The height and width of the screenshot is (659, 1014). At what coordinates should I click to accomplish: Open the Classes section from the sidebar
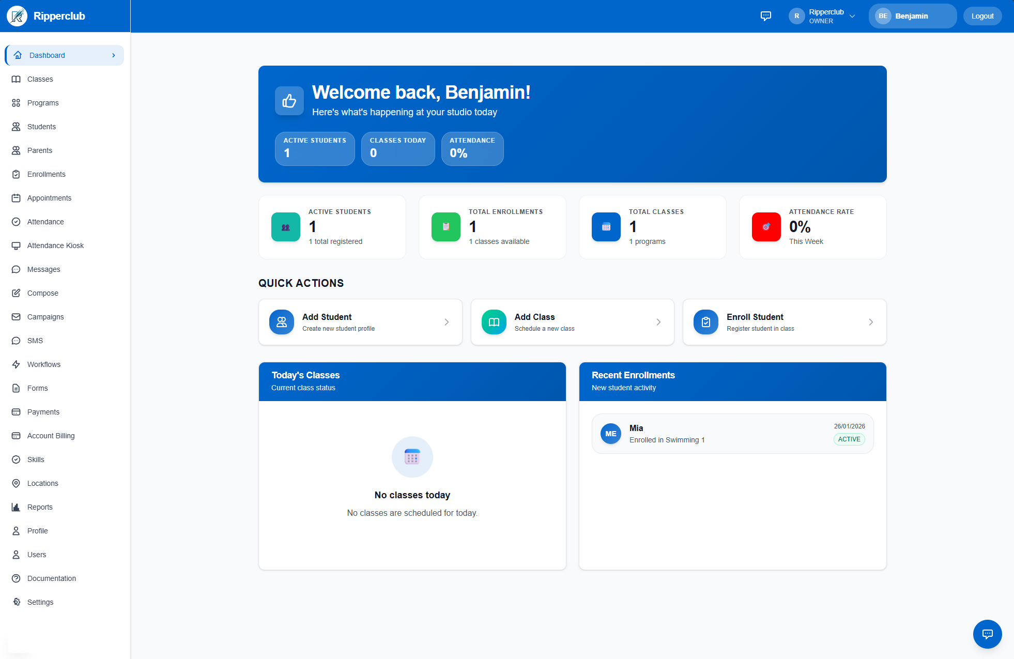pos(40,79)
